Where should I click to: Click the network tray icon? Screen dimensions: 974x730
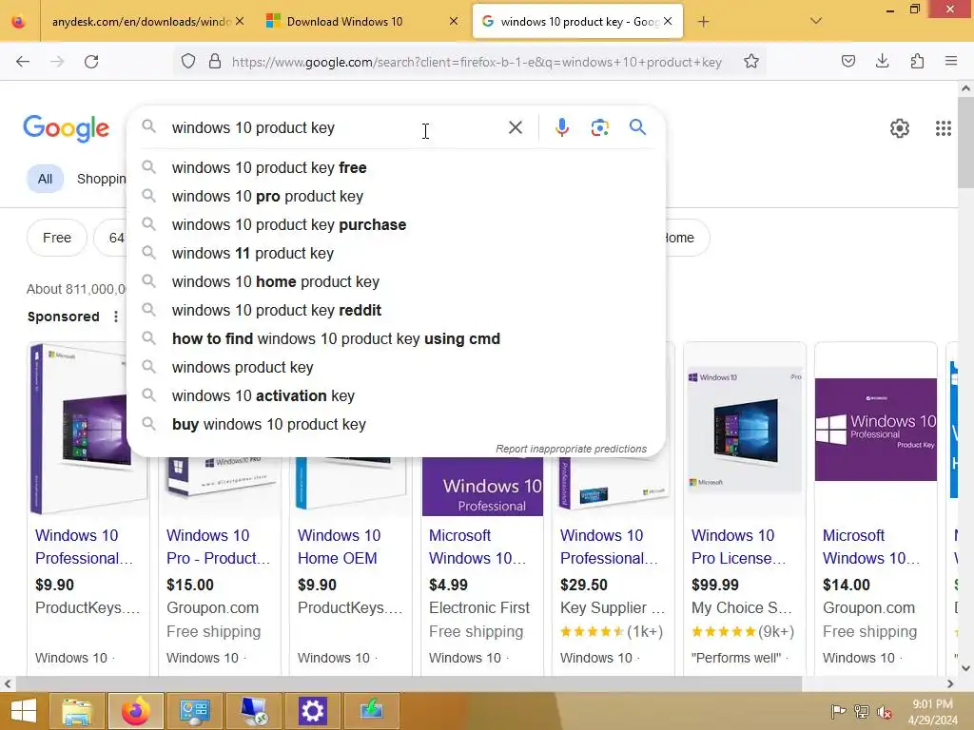pyautogui.click(x=861, y=711)
